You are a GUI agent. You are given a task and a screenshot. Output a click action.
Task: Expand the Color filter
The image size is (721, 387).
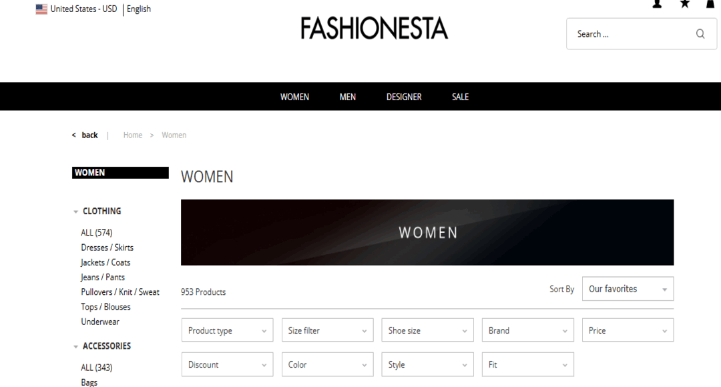point(327,364)
